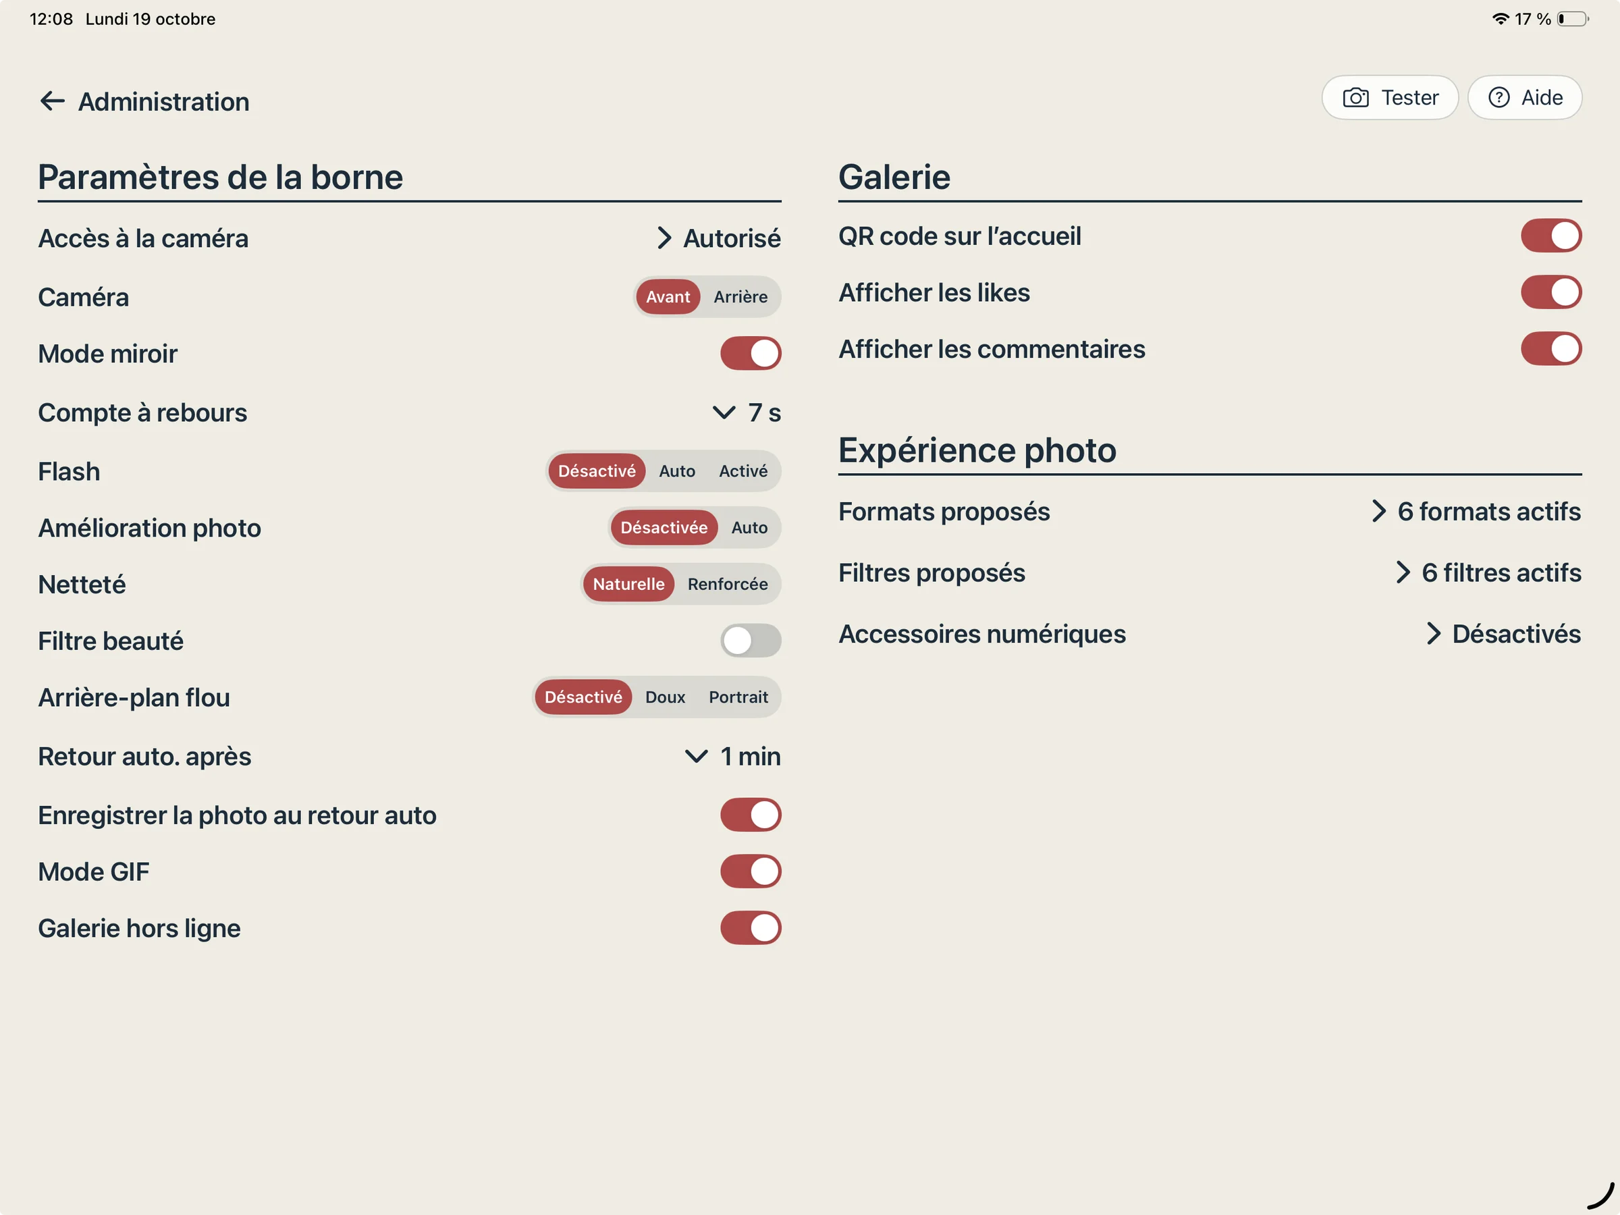Turn off Afficher les commentaires
1620x1215 pixels.
click(x=1551, y=348)
